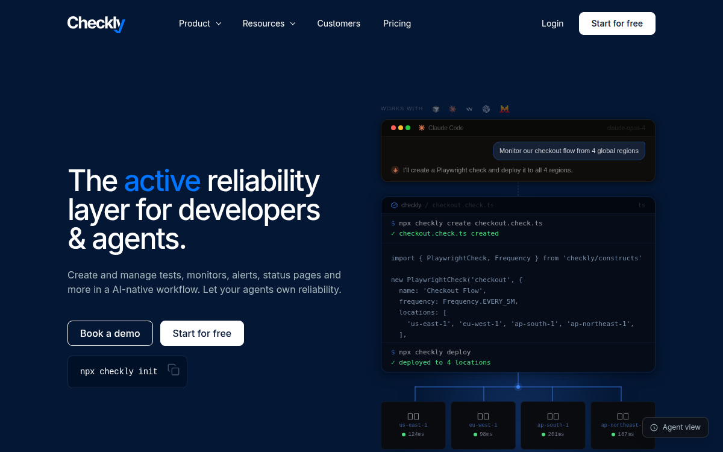Click the checkly shield icon in the file header

(395, 205)
